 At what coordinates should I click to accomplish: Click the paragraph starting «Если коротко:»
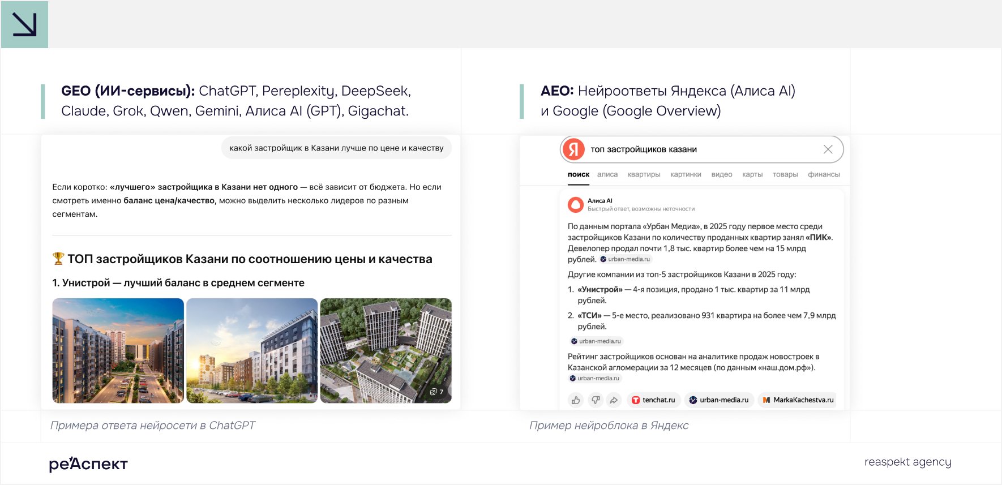[247, 200]
